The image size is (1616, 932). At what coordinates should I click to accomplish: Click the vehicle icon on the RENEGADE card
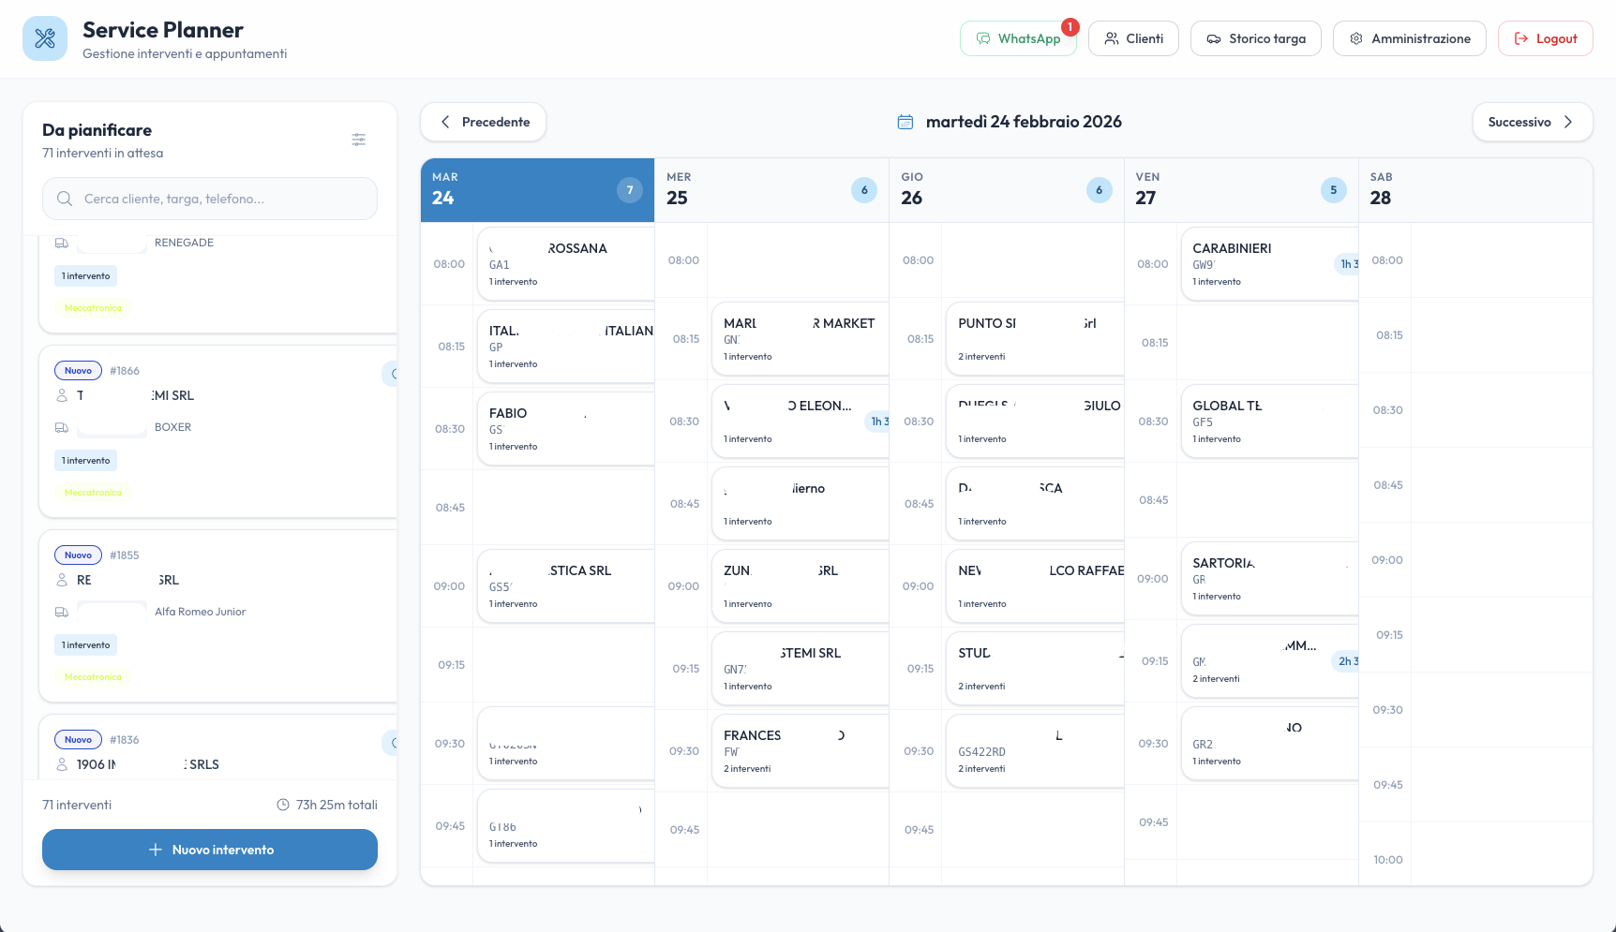[62, 242]
